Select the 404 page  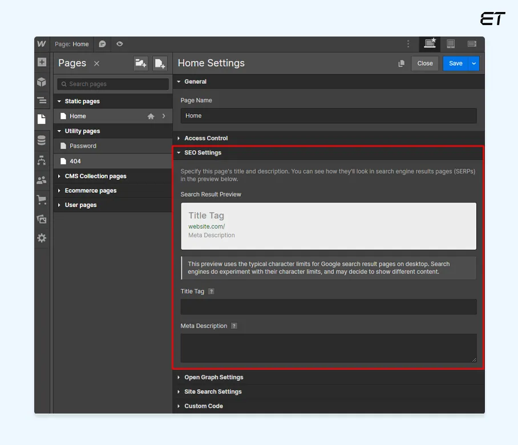[x=113, y=161]
